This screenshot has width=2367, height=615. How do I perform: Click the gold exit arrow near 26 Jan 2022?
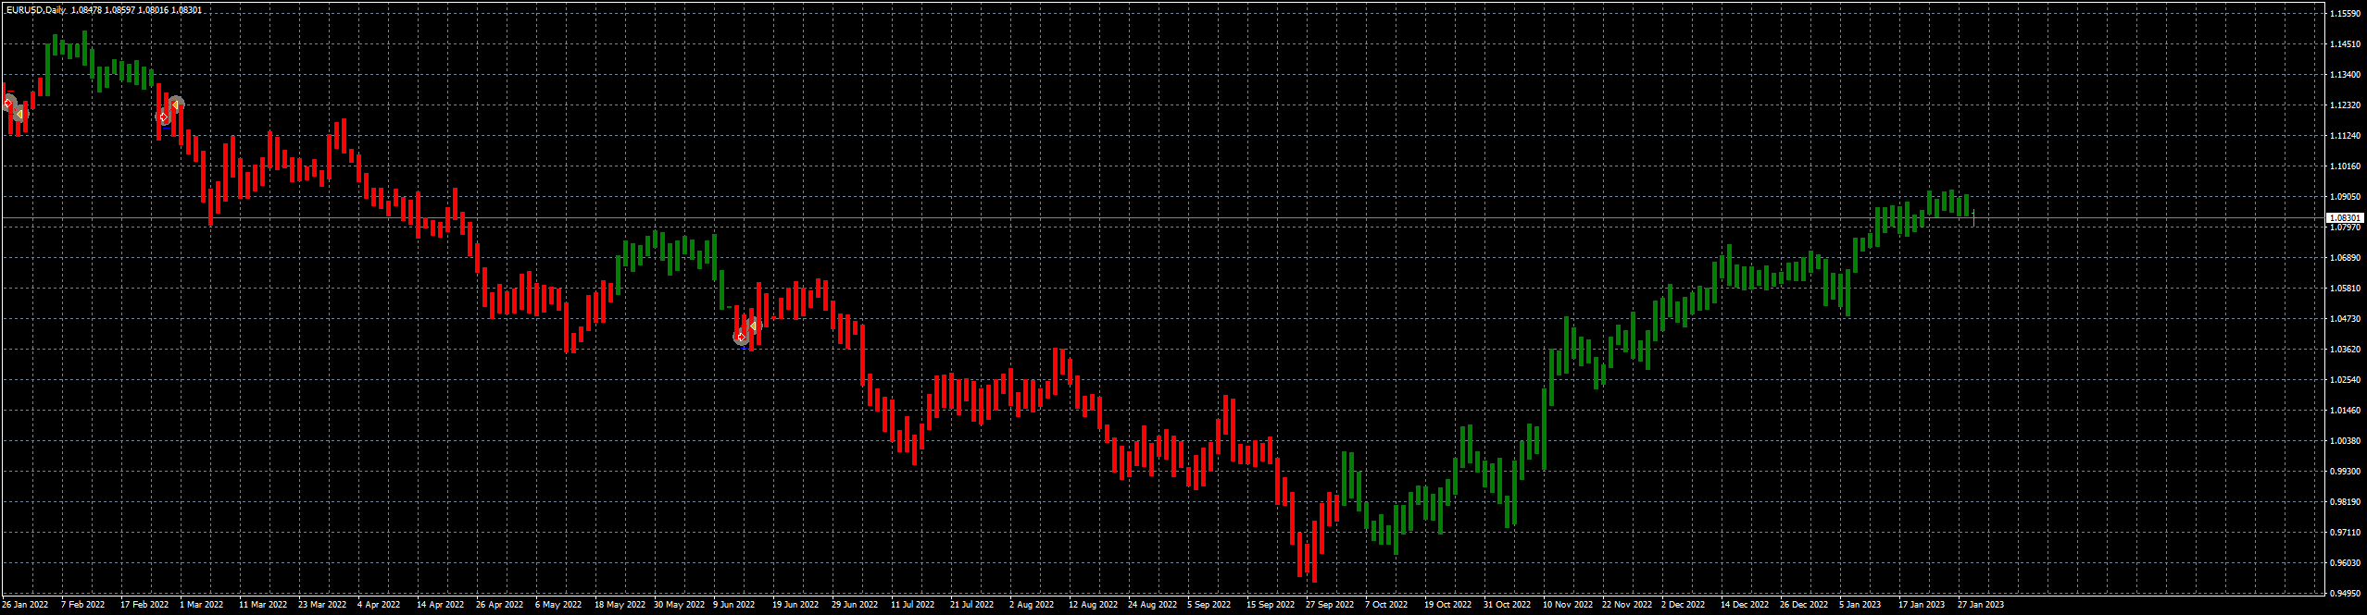[19, 113]
